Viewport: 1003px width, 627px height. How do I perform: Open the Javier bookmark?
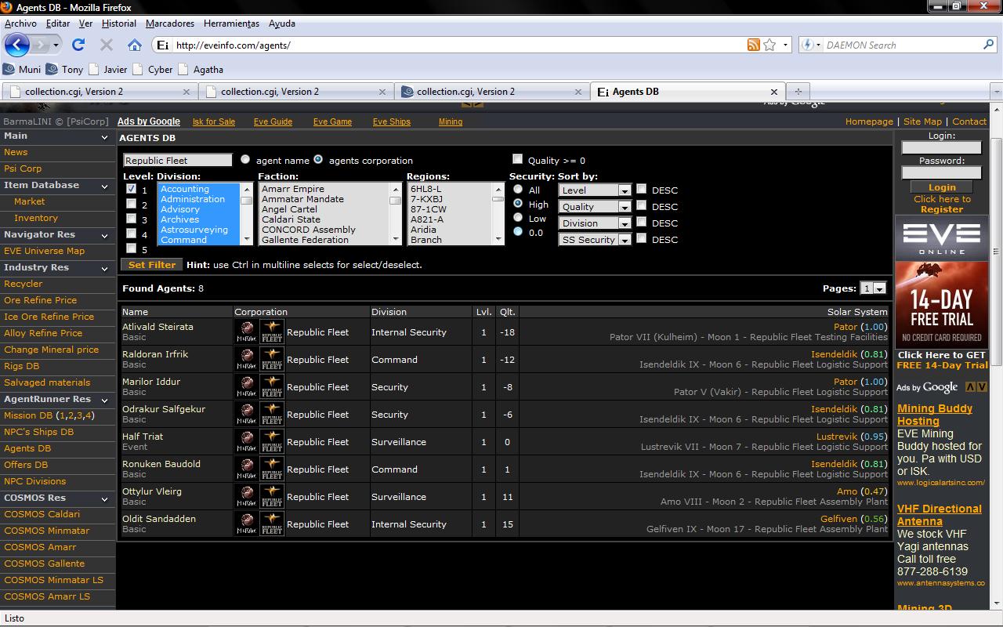pos(108,69)
